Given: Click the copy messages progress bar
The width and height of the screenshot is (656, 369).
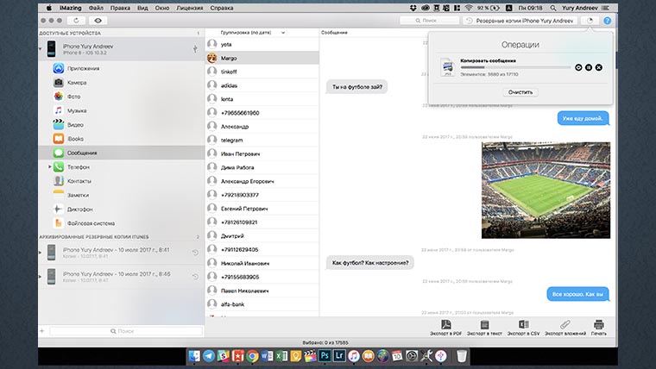Looking at the screenshot, I should click(515, 67).
